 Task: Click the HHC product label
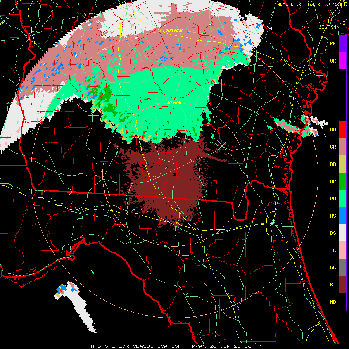340,23
